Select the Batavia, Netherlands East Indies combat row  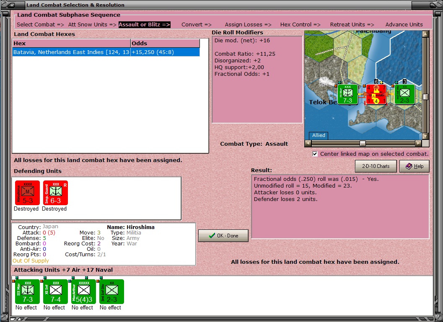coord(106,52)
